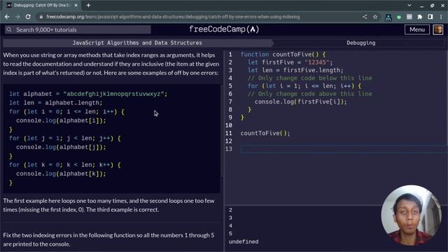Open the Debugging breadcrumb link

pyautogui.click(x=361, y=43)
